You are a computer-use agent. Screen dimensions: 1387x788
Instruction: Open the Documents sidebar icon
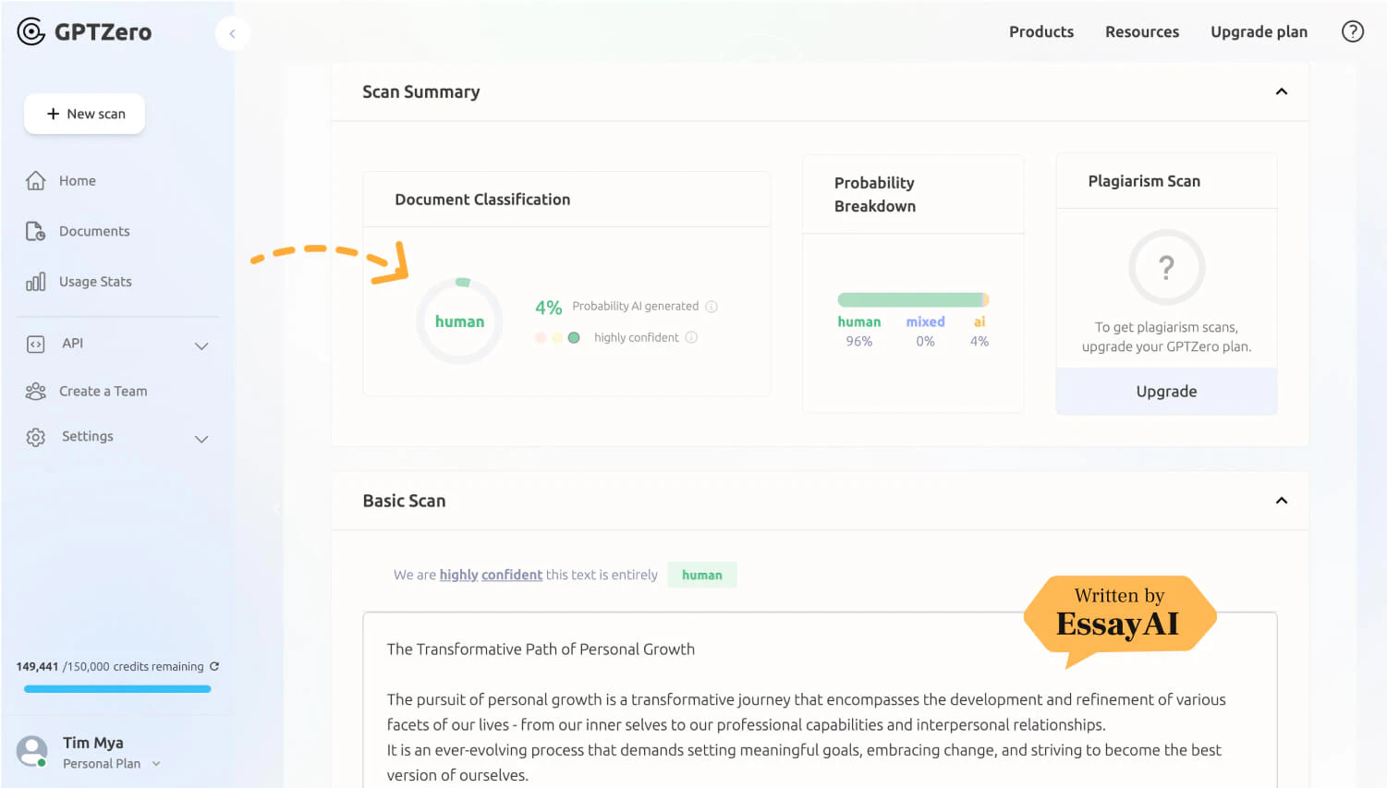(35, 231)
